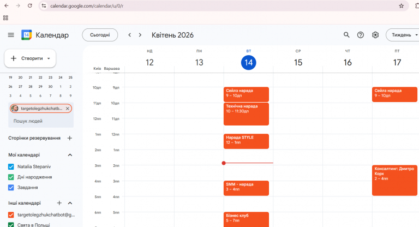Go to next week arrow
Viewport: 419px width, 227px height.
point(140,35)
